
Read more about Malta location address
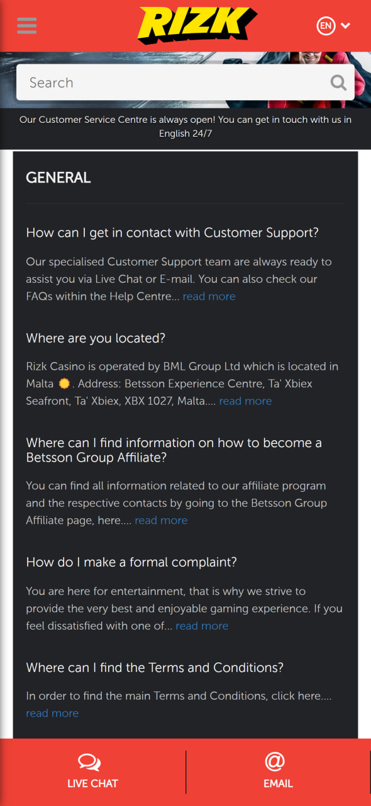click(x=245, y=400)
